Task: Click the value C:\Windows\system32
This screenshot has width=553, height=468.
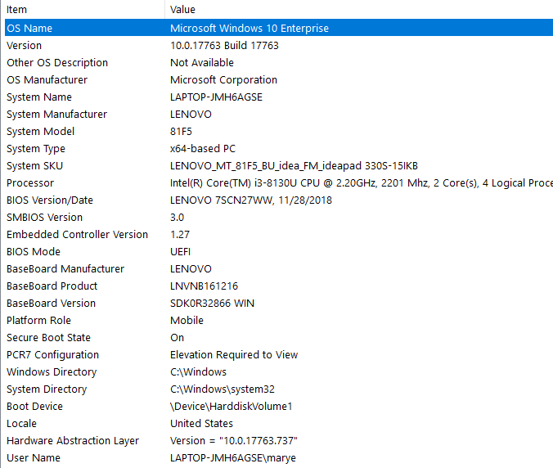Action: pos(223,389)
